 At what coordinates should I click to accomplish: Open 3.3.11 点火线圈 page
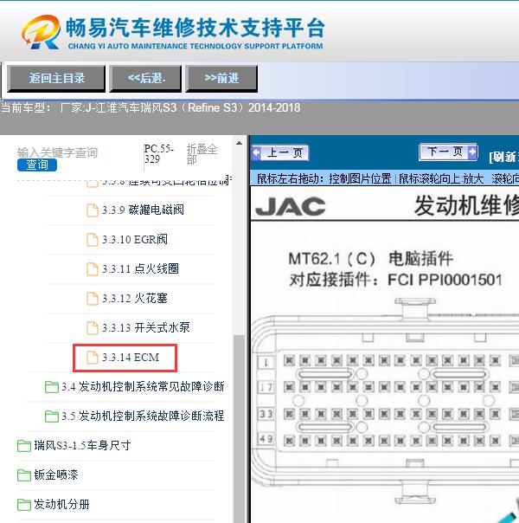140,268
